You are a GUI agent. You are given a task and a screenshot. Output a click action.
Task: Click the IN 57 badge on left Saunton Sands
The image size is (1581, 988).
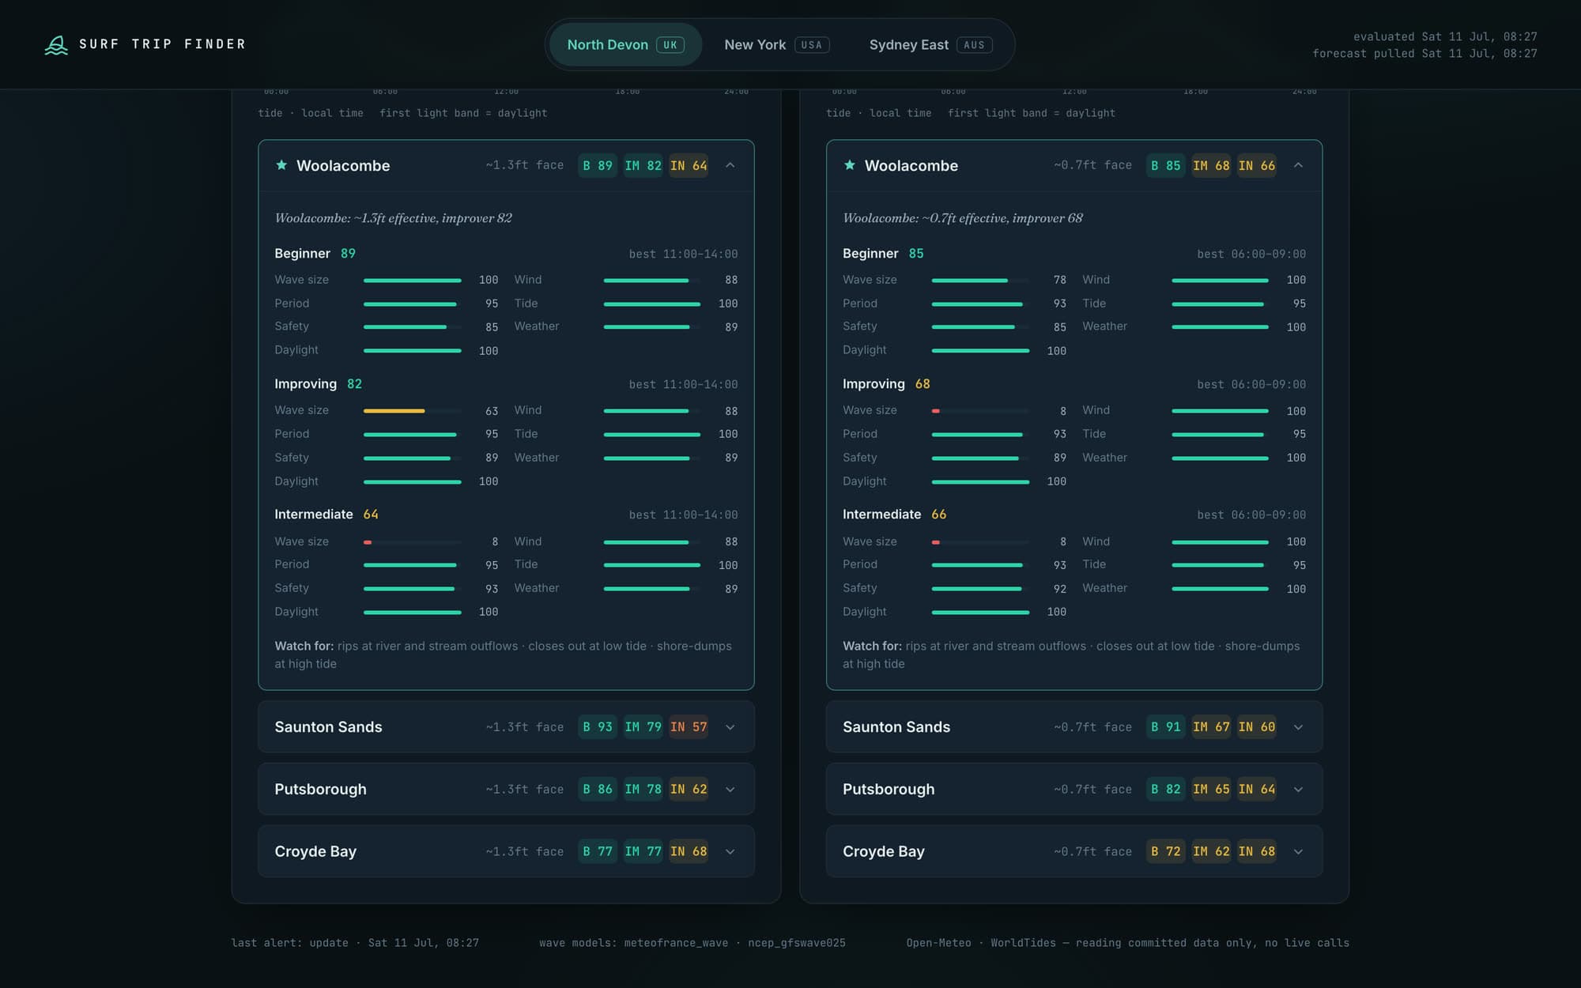(x=689, y=726)
